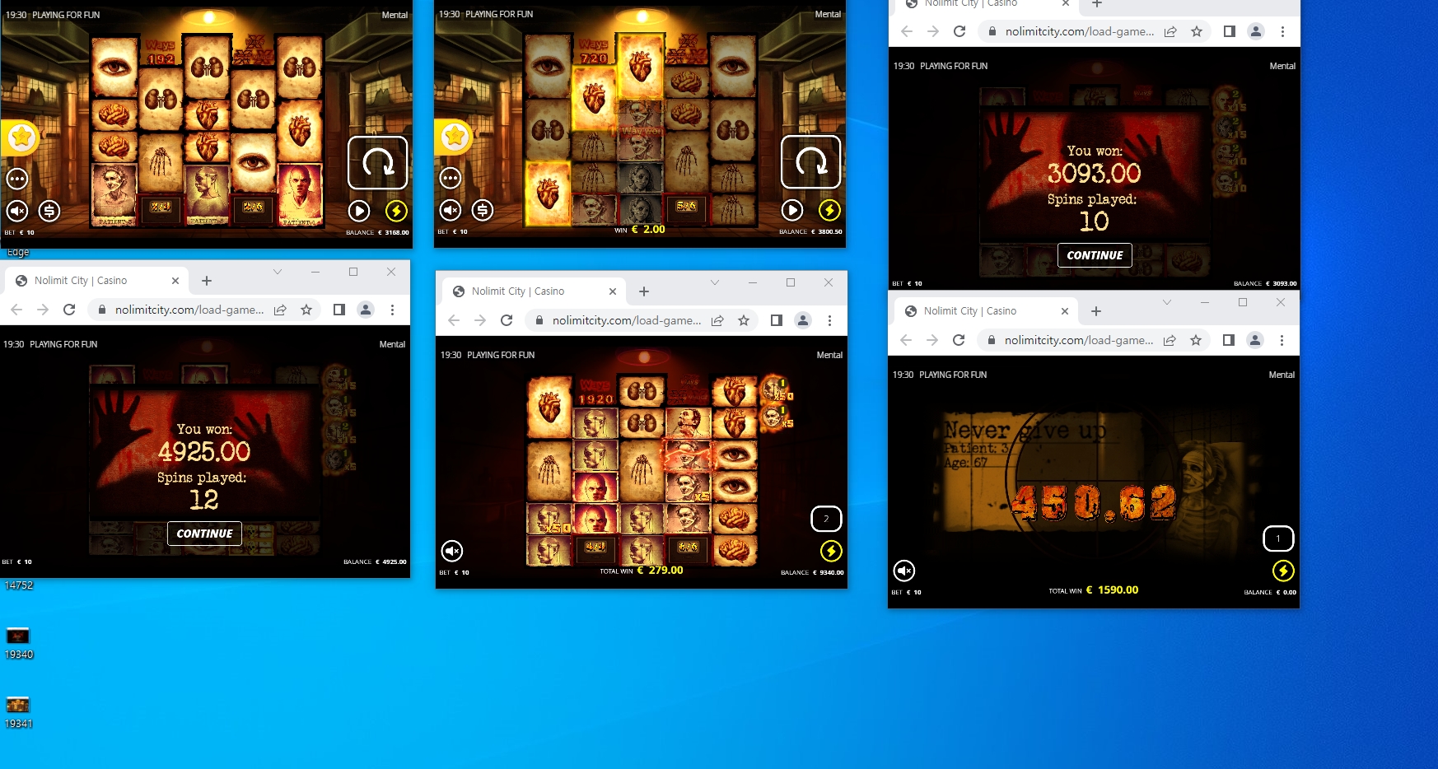
Task: Share the page in the 4925.00 win window
Action: tap(280, 310)
